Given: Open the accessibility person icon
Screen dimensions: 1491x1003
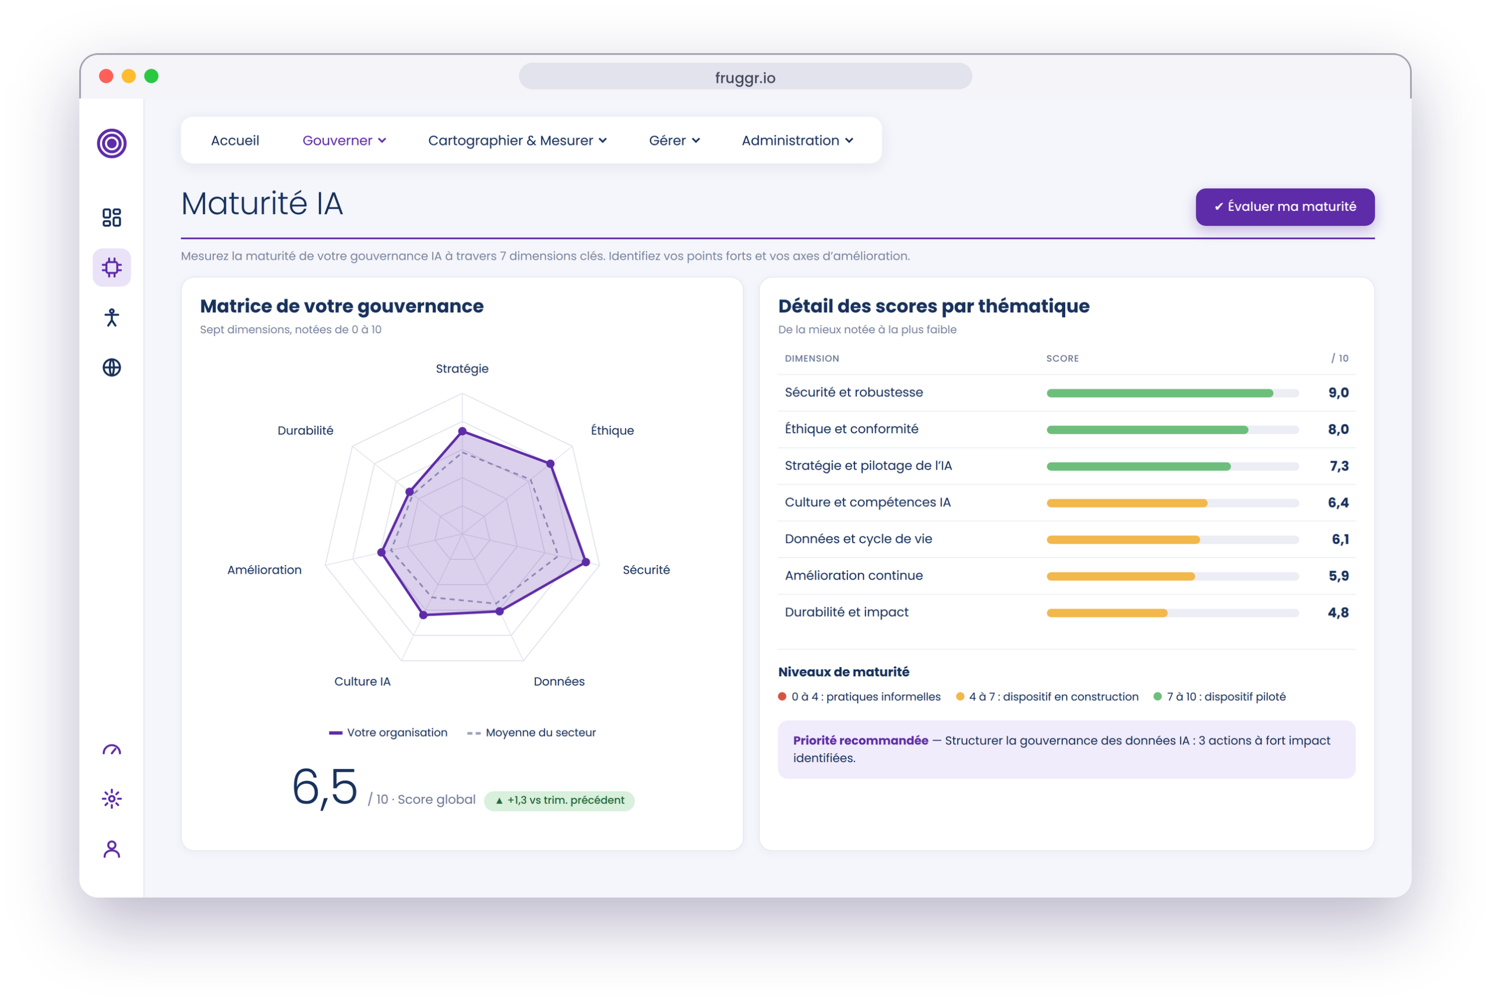Looking at the screenshot, I should tap(111, 317).
